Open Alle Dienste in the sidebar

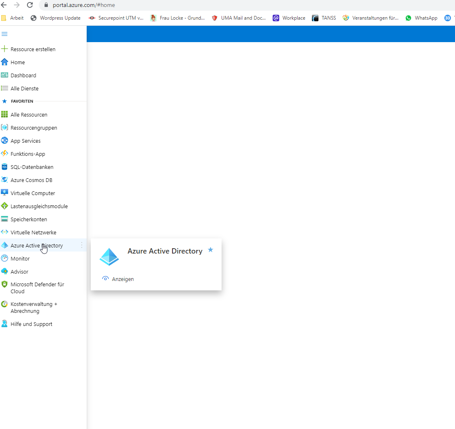pyautogui.click(x=25, y=88)
